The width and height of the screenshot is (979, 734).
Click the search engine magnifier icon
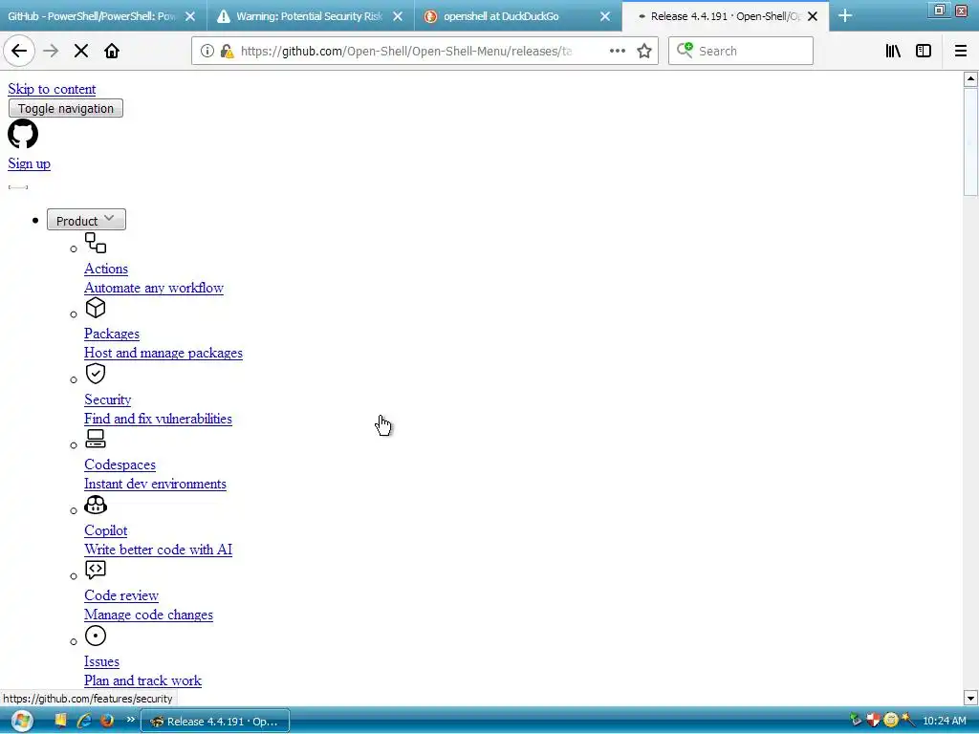pos(685,51)
